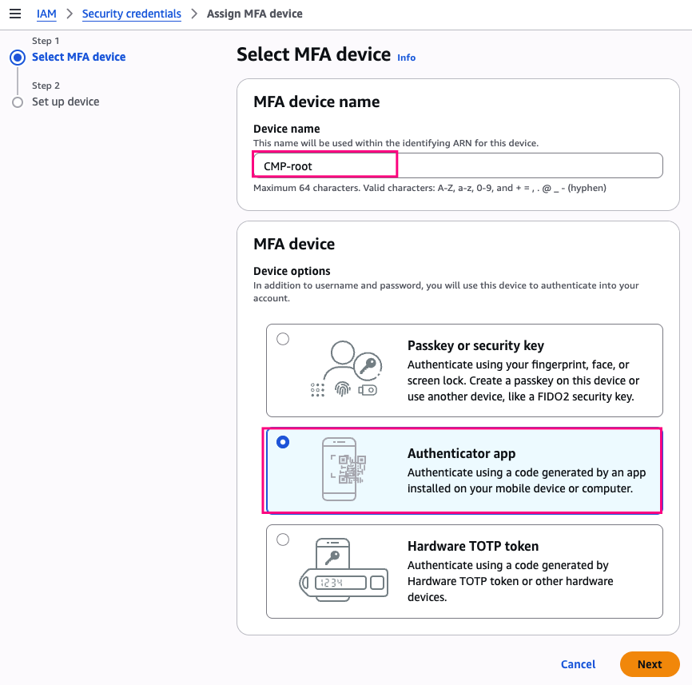Click Set up device step label
Viewport: 692px width, 685px height.
pyautogui.click(x=66, y=102)
